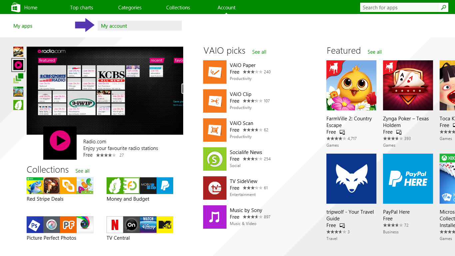Click the Radio.com spotlight screenshot
The width and height of the screenshot is (455, 256).
tap(105, 91)
